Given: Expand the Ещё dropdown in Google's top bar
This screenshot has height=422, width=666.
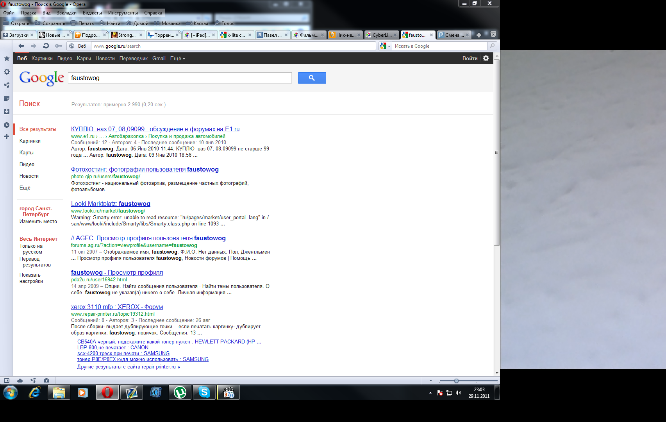Looking at the screenshot, I should pyautogui.click(x=178, y=59).
